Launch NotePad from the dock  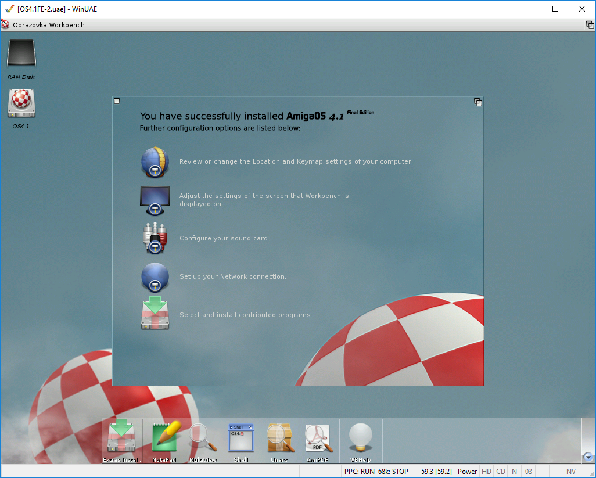click(164, 438)
